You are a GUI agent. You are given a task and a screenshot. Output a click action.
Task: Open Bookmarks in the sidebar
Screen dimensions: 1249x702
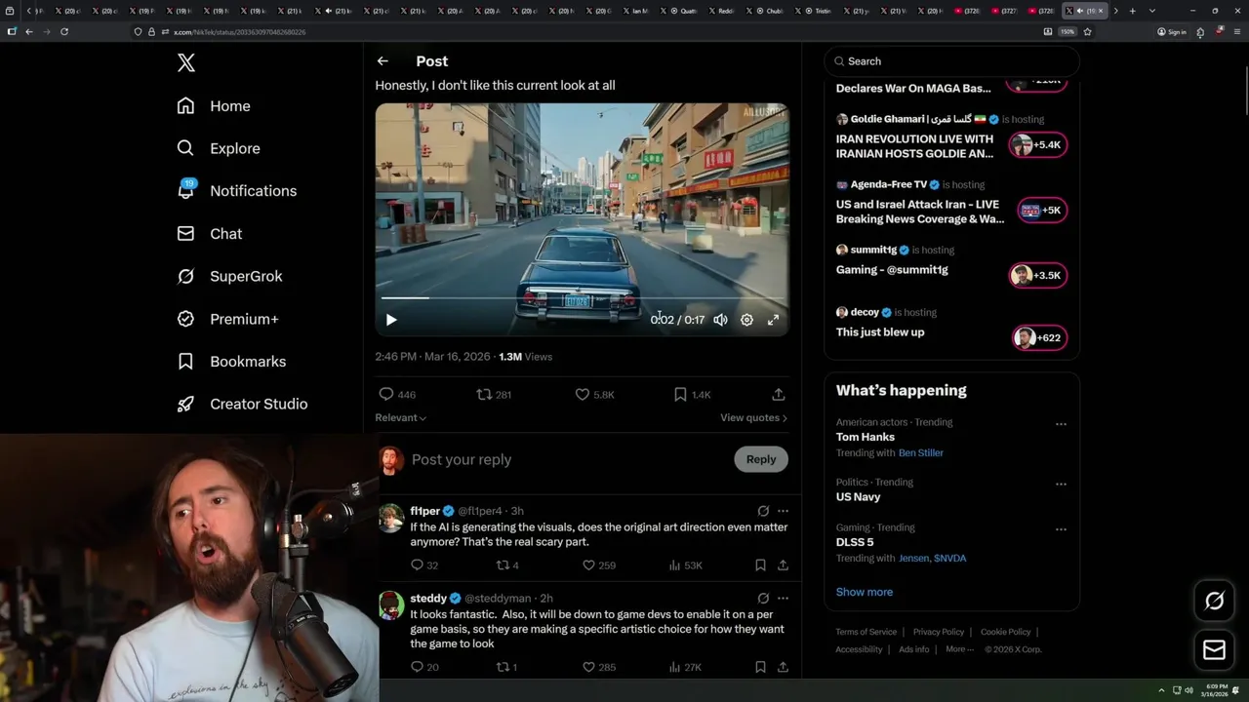(231, 362)
